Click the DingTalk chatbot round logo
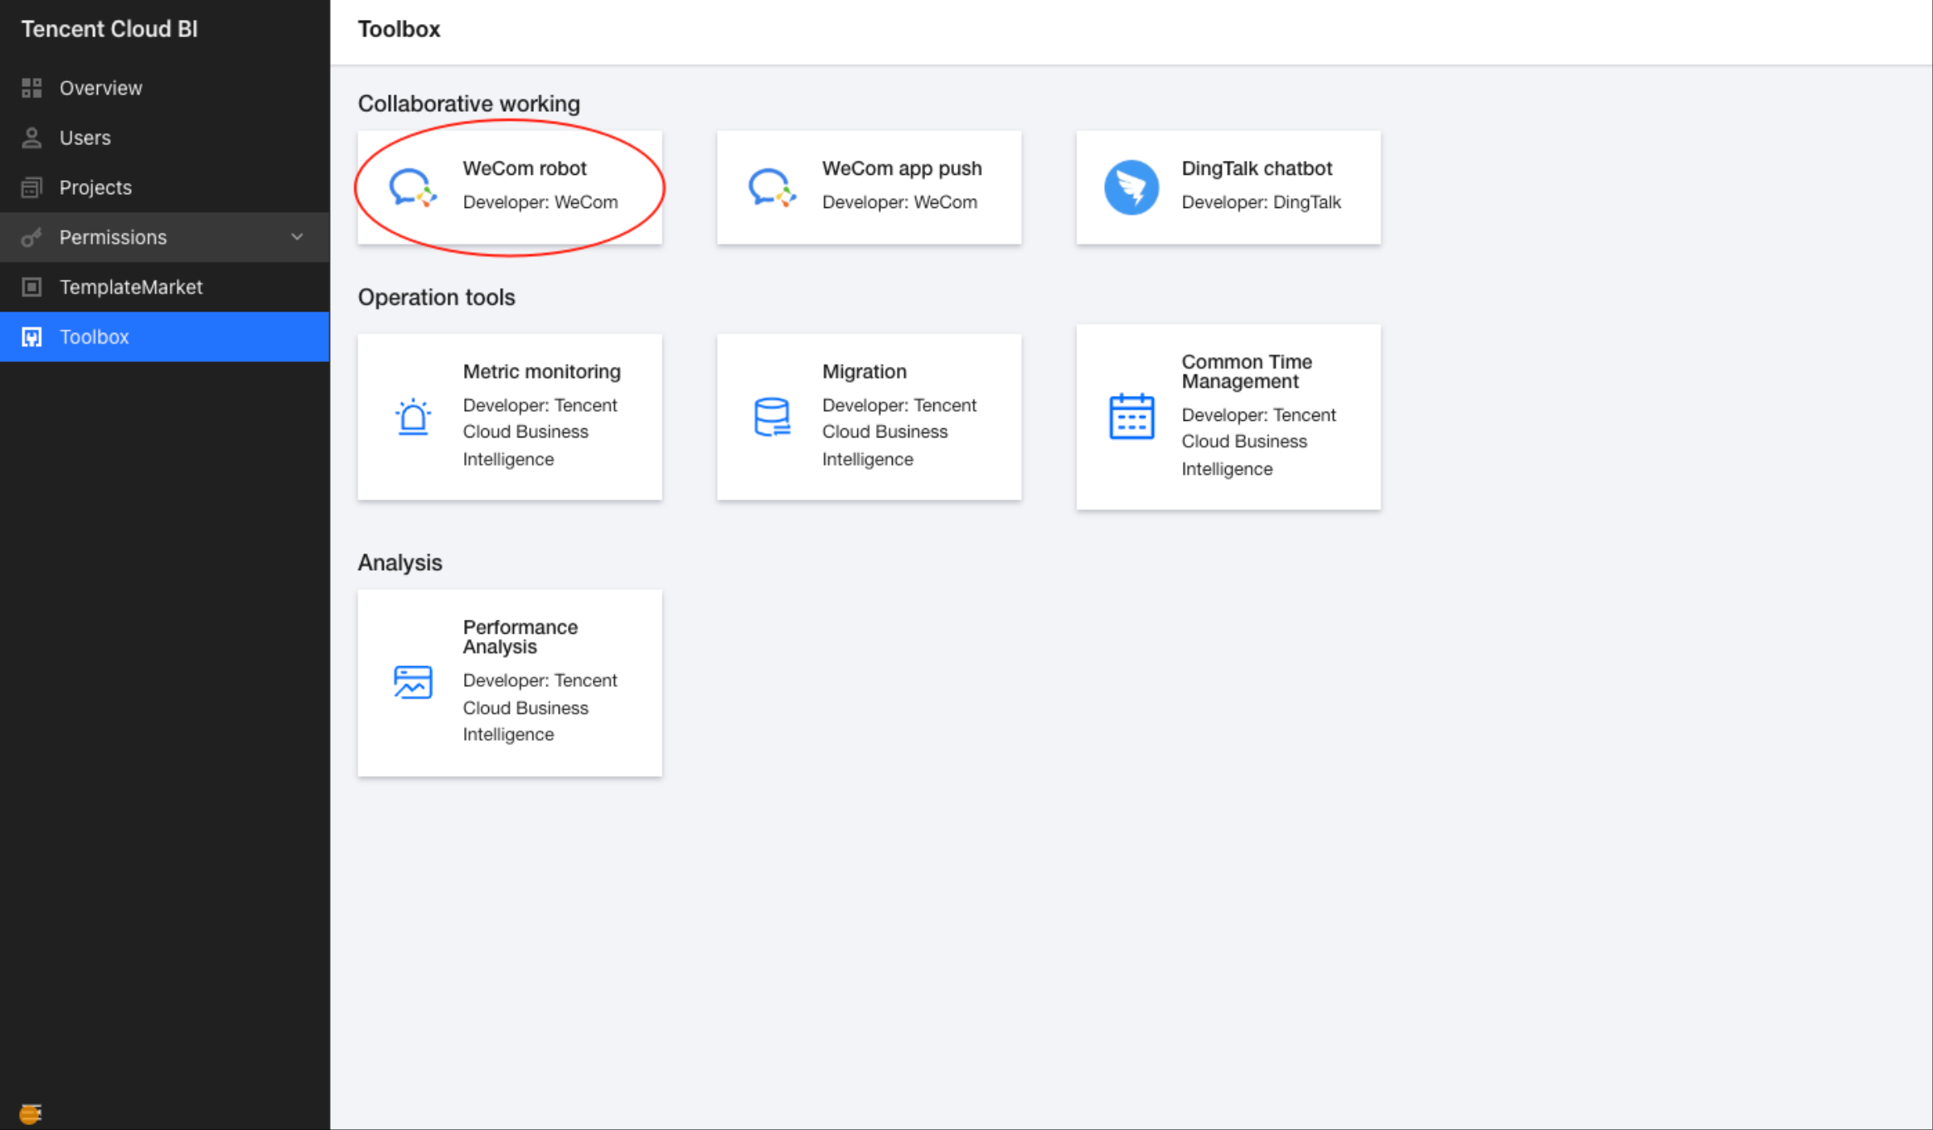The width and height of the screenshot is (1933, 1130). tap(1131, 187)
